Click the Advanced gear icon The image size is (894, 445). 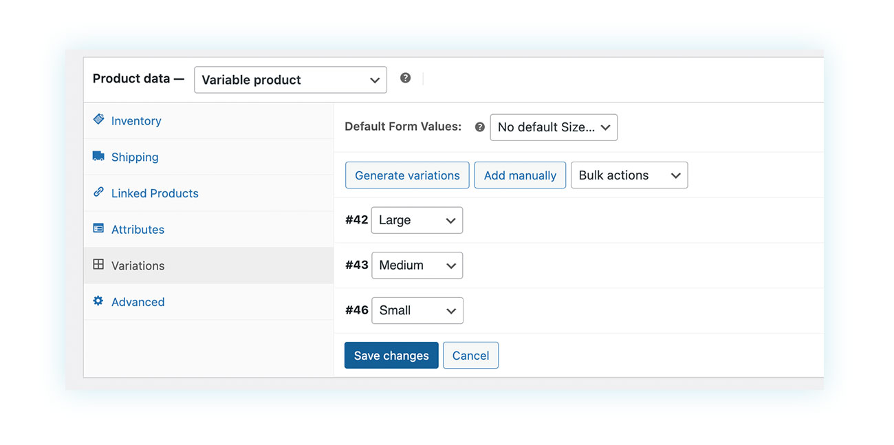(x=98, y=301)
